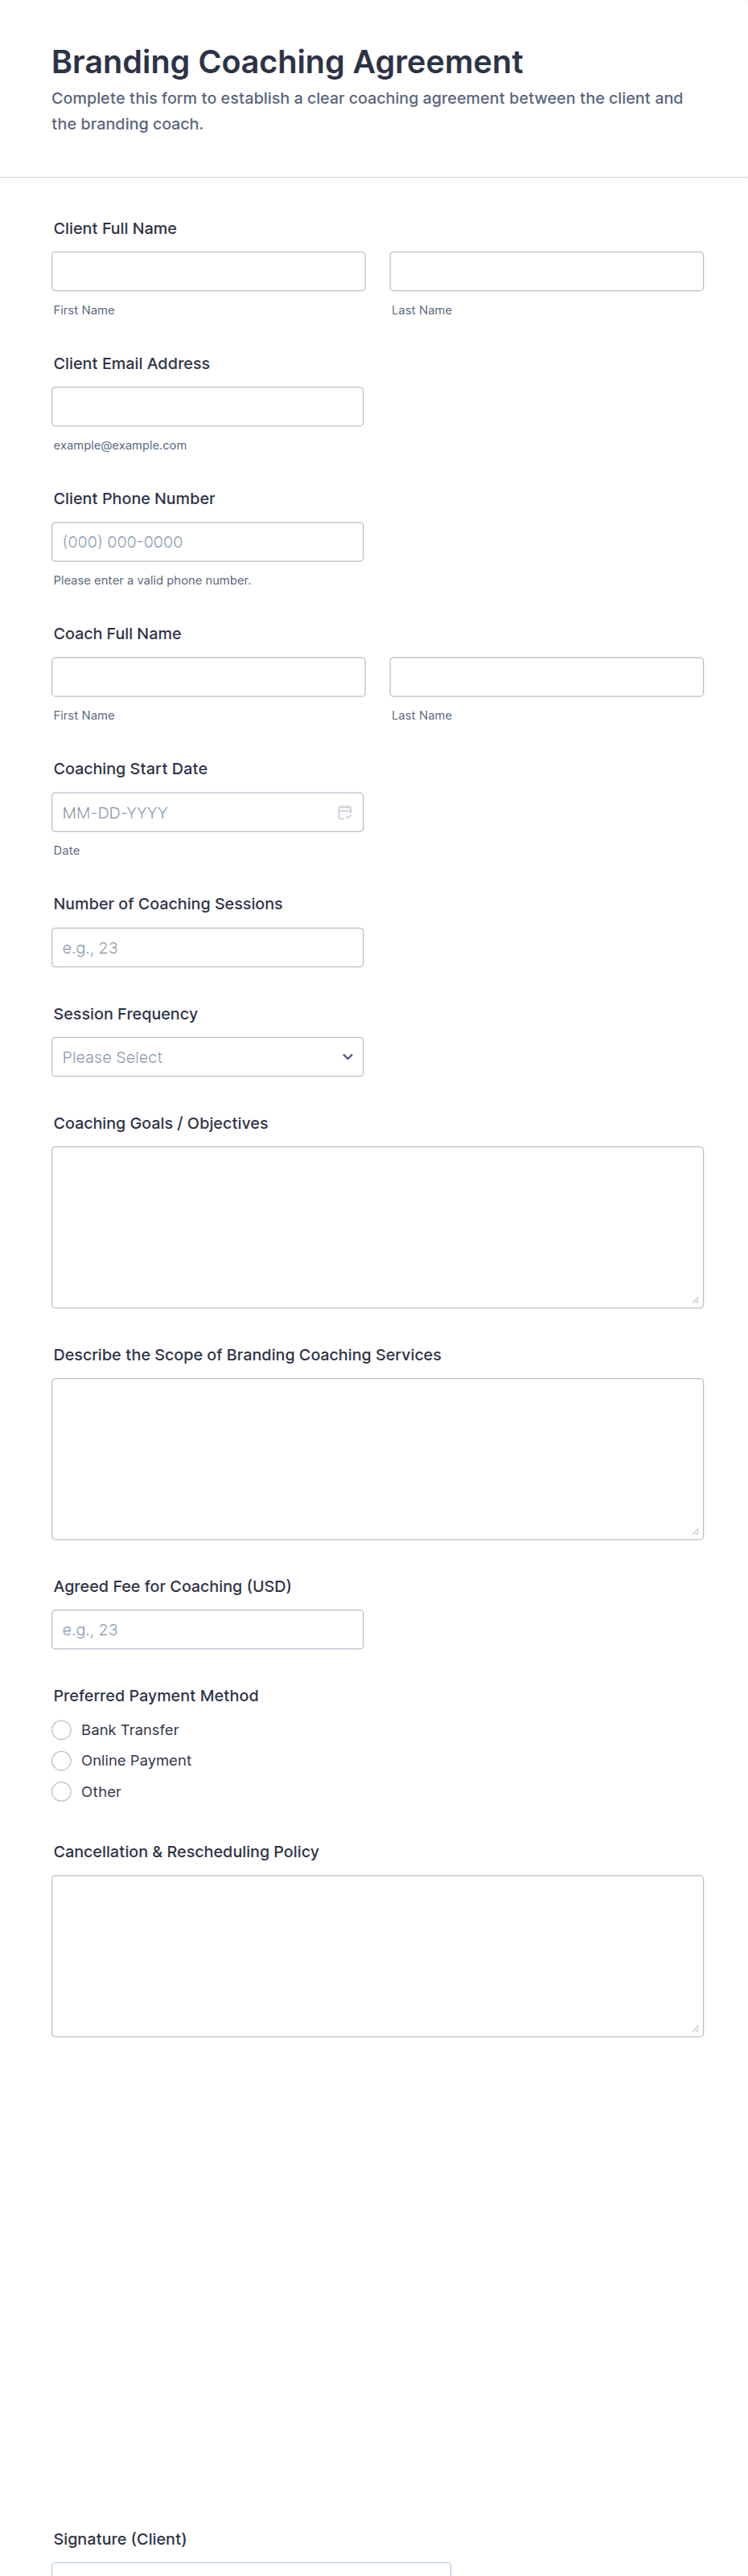Select Bank Transfer payment method
This screenshot has width=748, height=2576.
62,1729
